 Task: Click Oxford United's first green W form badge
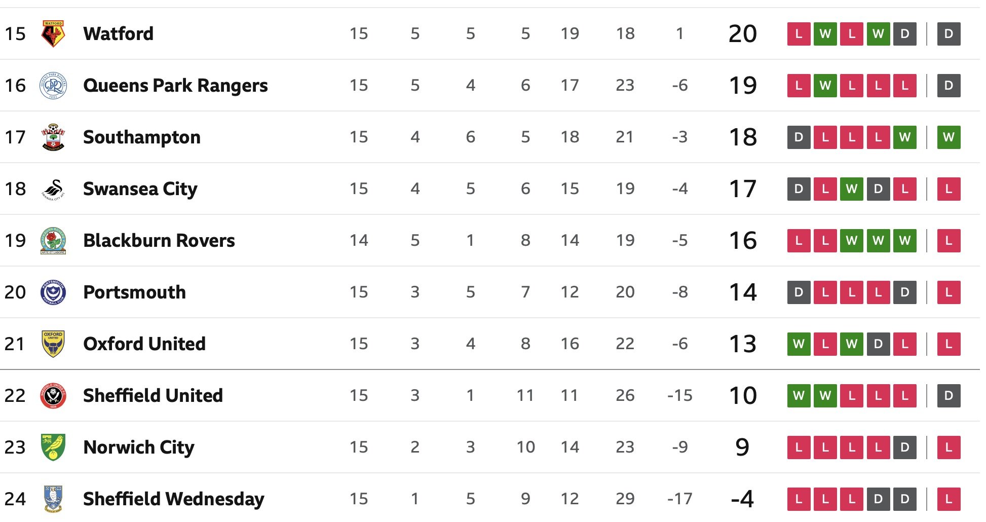[799, 344]
